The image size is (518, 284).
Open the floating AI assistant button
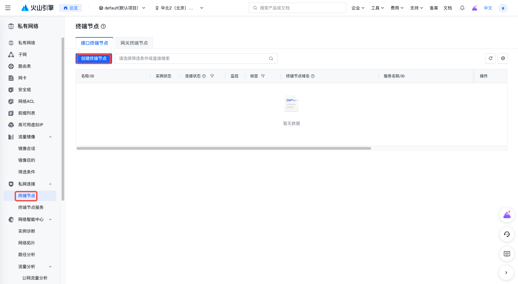507,215
